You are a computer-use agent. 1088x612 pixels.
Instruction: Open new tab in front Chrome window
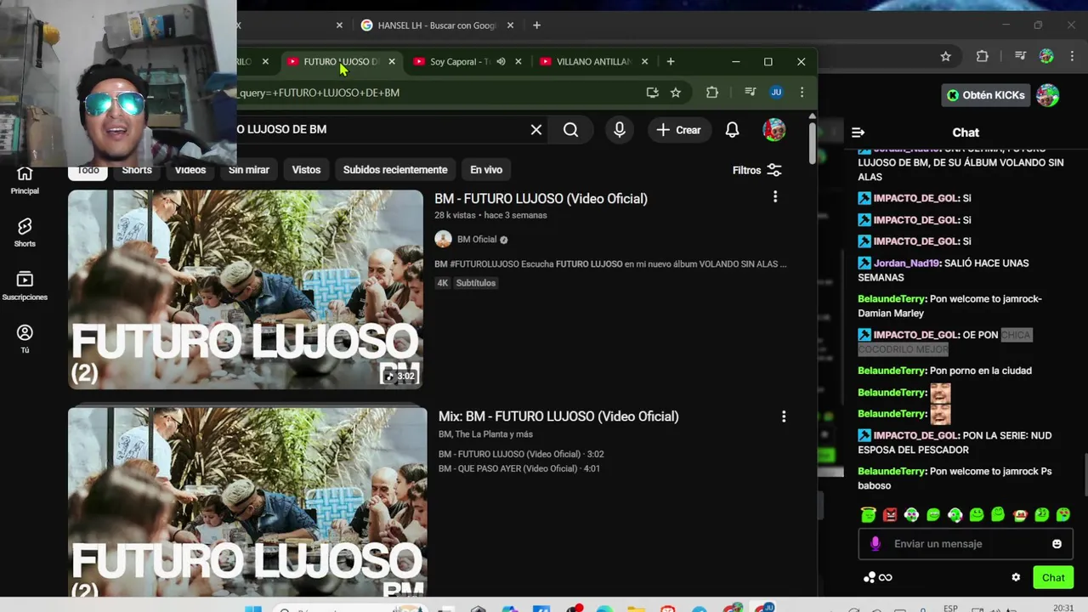click(671, 61)
